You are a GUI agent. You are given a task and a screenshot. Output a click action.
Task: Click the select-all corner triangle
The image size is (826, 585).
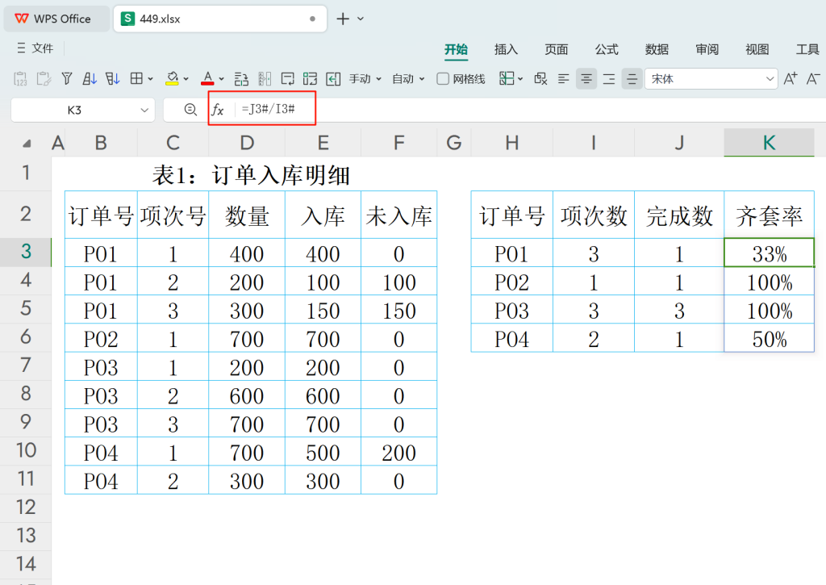[x=27, y=144]
